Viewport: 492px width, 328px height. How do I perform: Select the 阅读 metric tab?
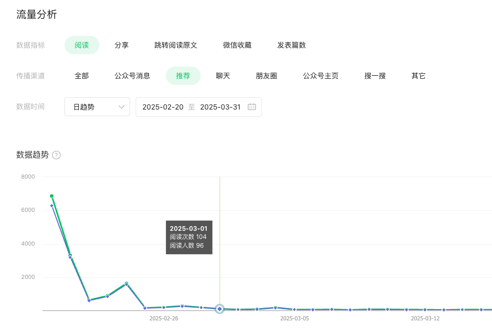(x=82, y=45)
